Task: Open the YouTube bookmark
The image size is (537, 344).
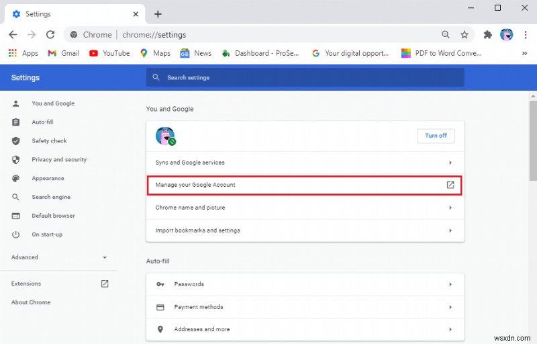Action: point(109,53)
